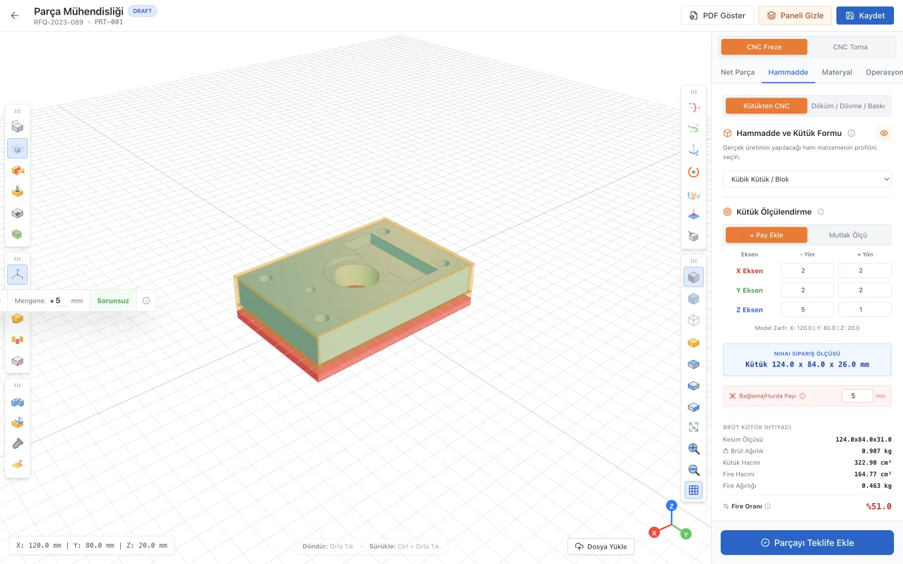Select the CNC Freze option
This screenshot has height=564, width=903.
click(x=764, y=47)
